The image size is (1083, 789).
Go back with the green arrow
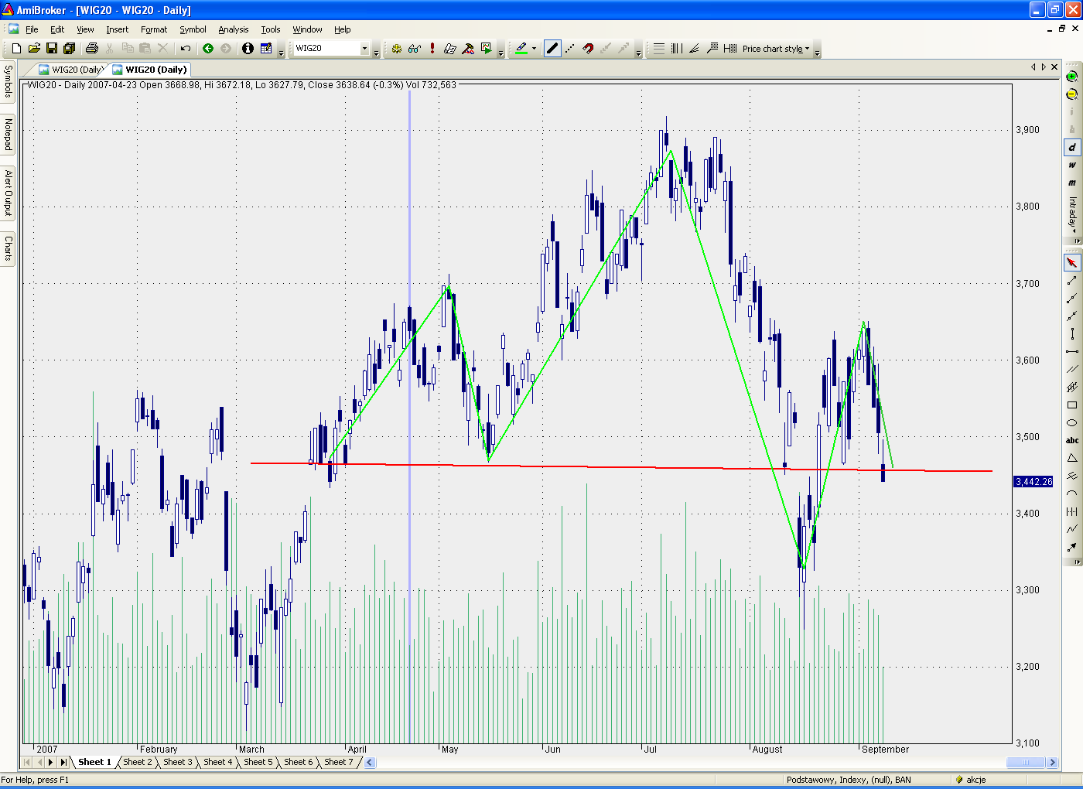click(208, 49)
